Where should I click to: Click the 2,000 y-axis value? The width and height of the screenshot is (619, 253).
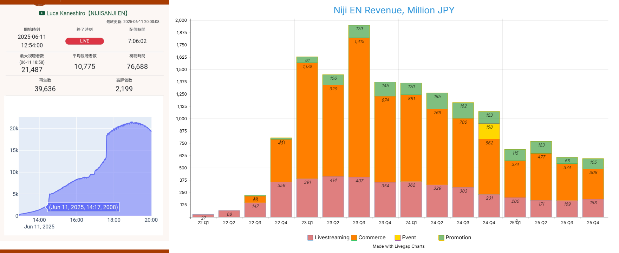[x=181, y=20]
